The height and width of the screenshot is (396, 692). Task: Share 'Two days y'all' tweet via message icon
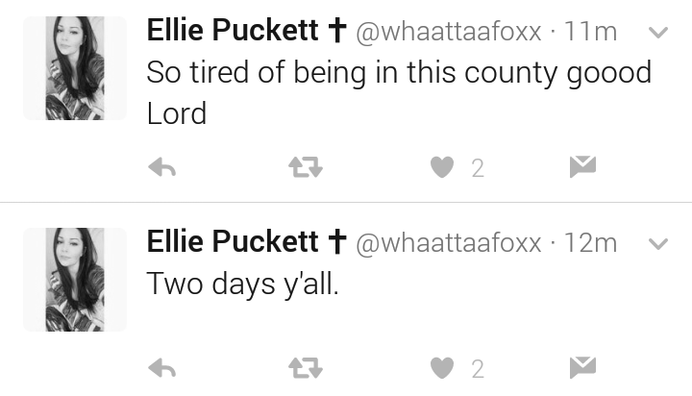click(582, 367)
